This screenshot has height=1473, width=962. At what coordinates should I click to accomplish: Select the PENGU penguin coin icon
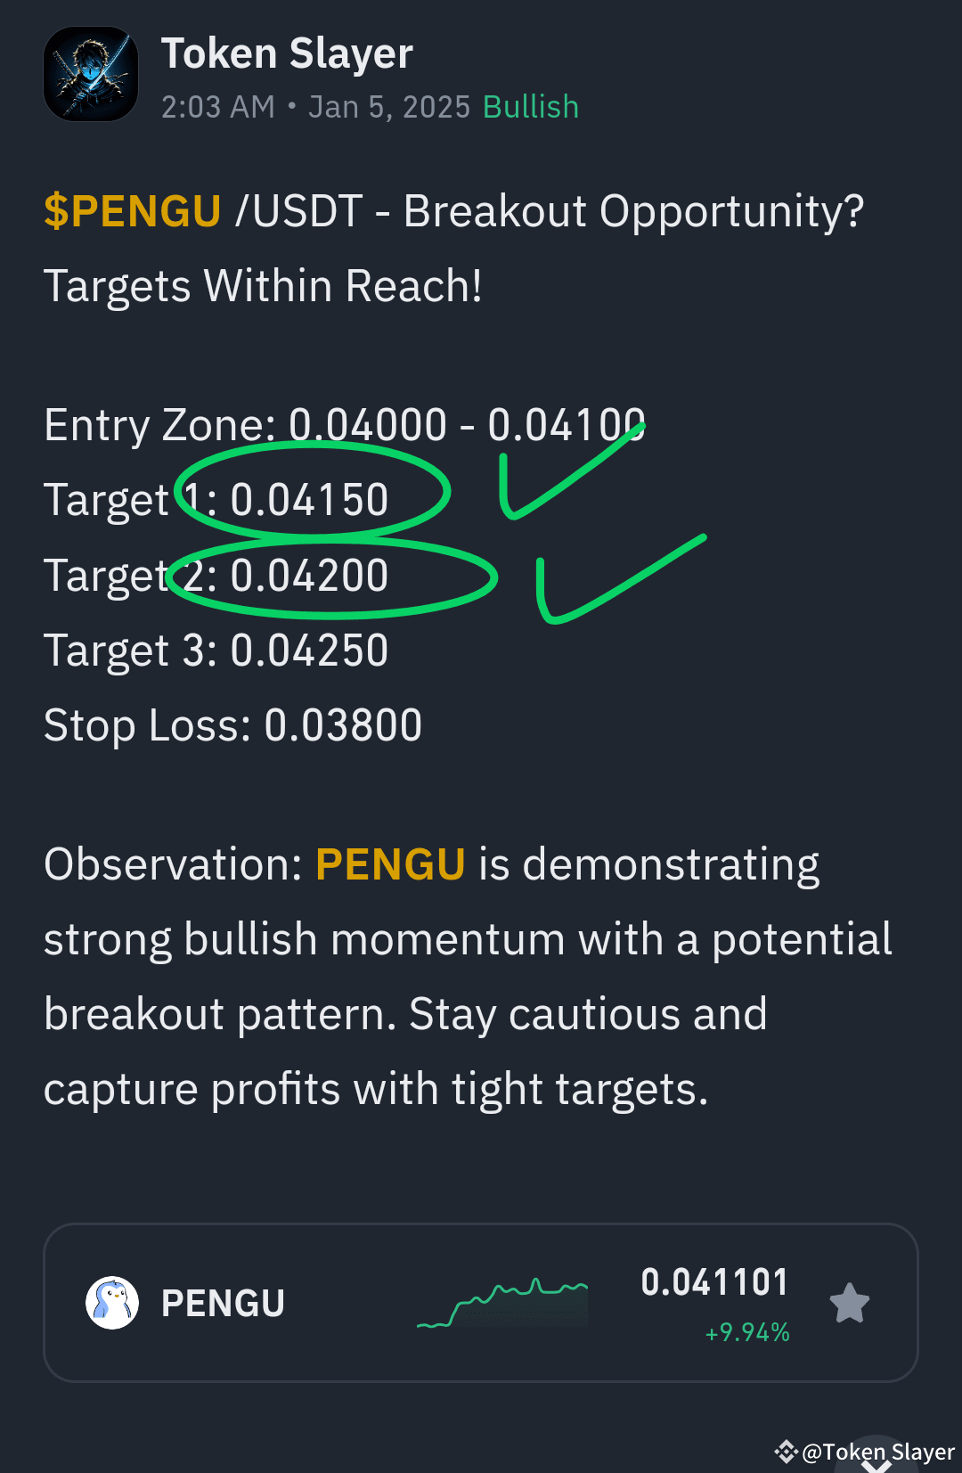(110, 1303)
